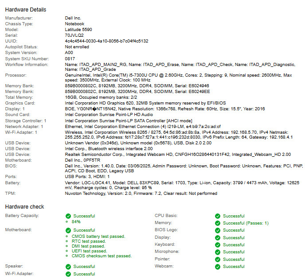305x279 pixels.
Task: Click bullet beside CMOS checksum test passed
Action: [66, 256]
